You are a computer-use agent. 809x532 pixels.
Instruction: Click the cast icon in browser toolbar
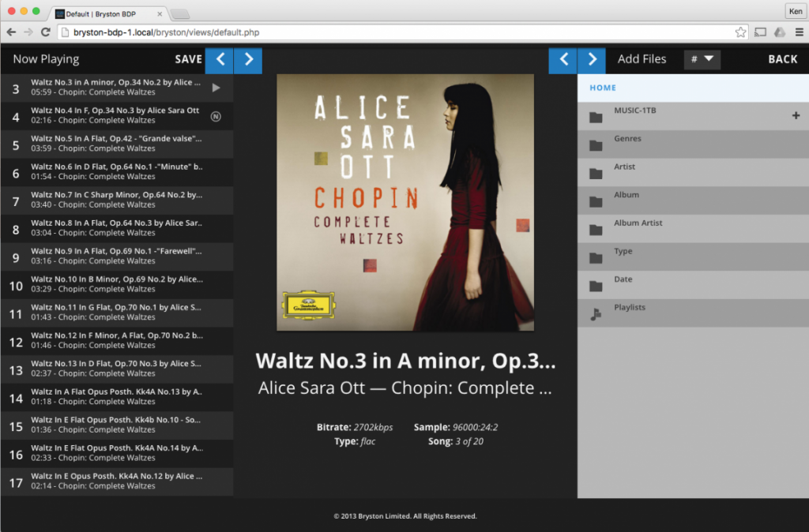[760, 32]
